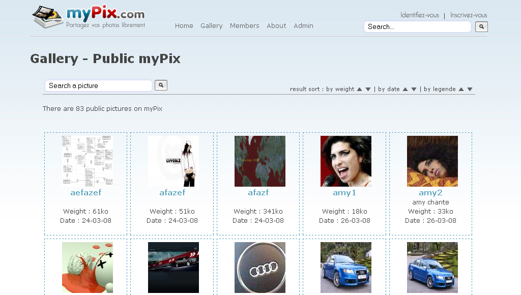521x295 pixels.
Task: Open the amy2 thumbnail photo
Action: [x=432, y=161]
